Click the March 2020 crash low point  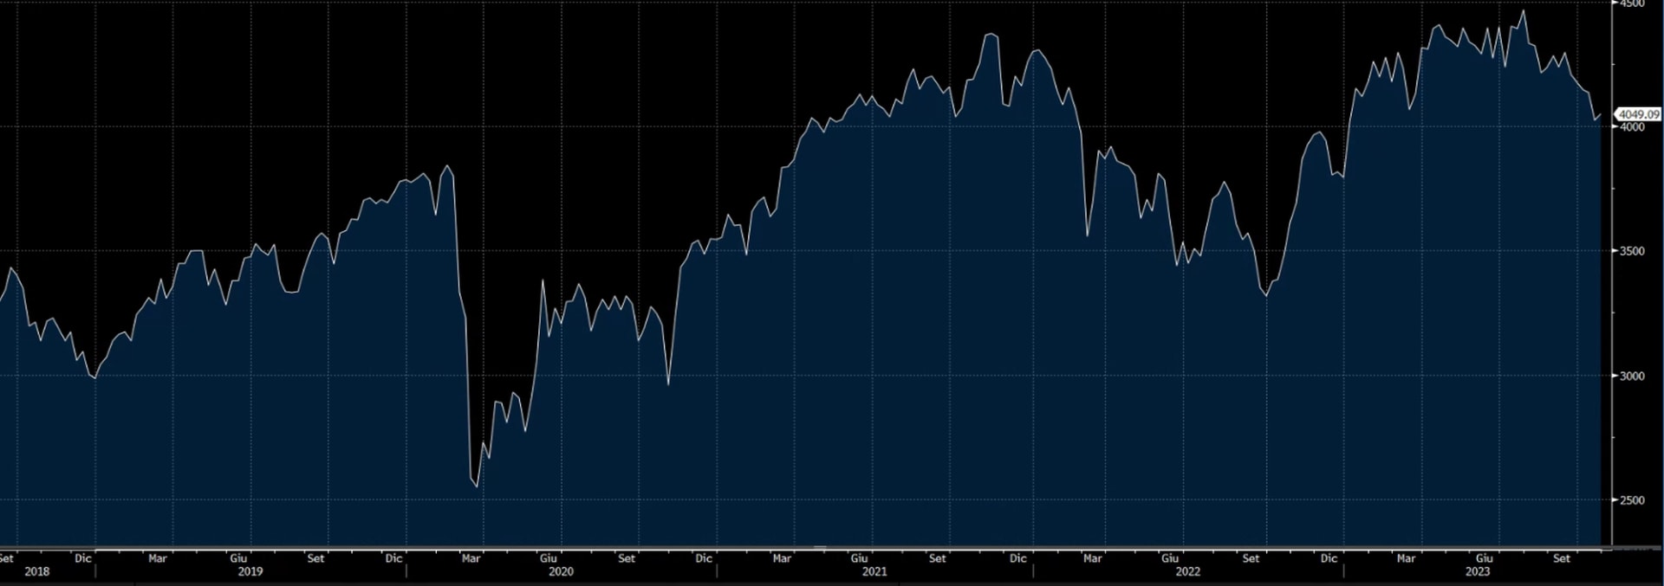[x=477, y=486]
